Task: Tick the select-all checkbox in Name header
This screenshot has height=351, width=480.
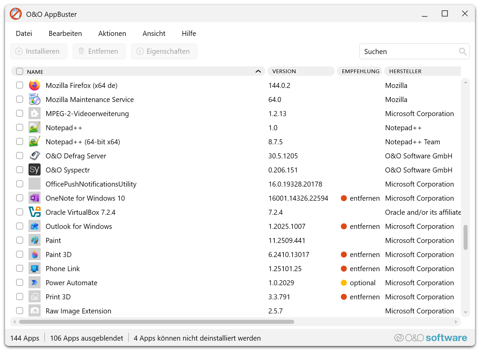Action: (20, 71)
